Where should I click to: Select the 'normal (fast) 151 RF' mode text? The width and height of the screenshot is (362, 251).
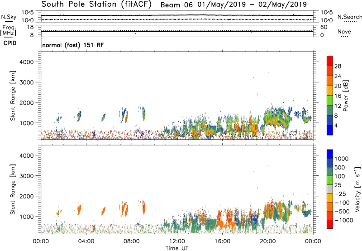pyautogui.click(x=73, y=45)
